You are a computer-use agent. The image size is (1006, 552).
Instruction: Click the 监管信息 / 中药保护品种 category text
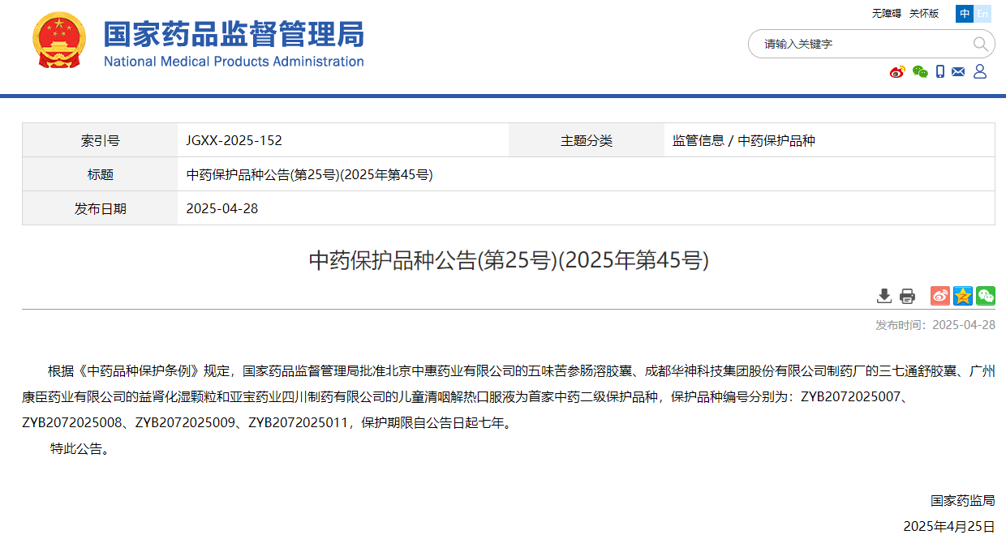(744, 140)
